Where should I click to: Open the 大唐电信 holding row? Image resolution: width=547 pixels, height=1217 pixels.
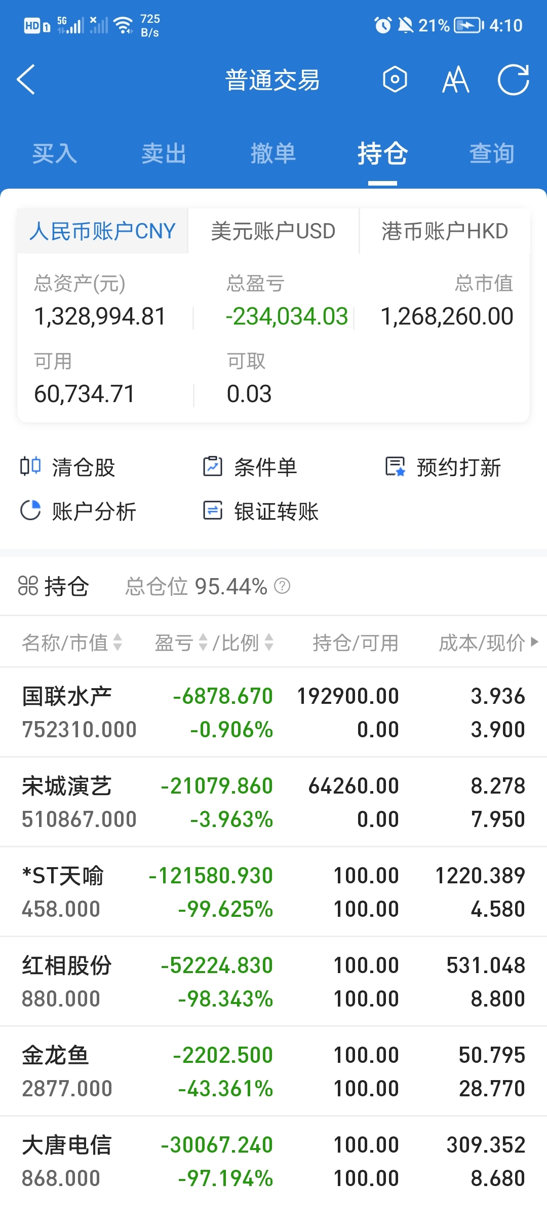tap(273, 1161)
